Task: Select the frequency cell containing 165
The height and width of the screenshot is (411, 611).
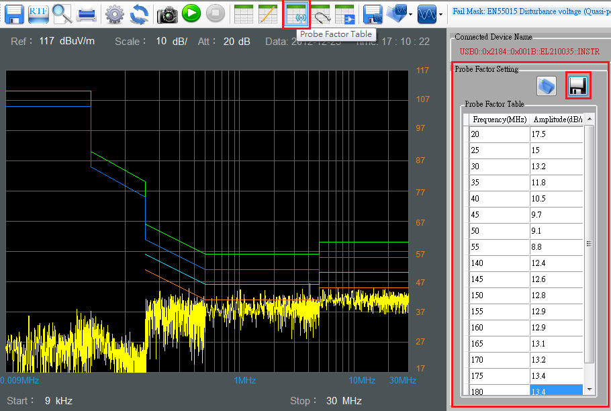Action: tap(500, 344)
